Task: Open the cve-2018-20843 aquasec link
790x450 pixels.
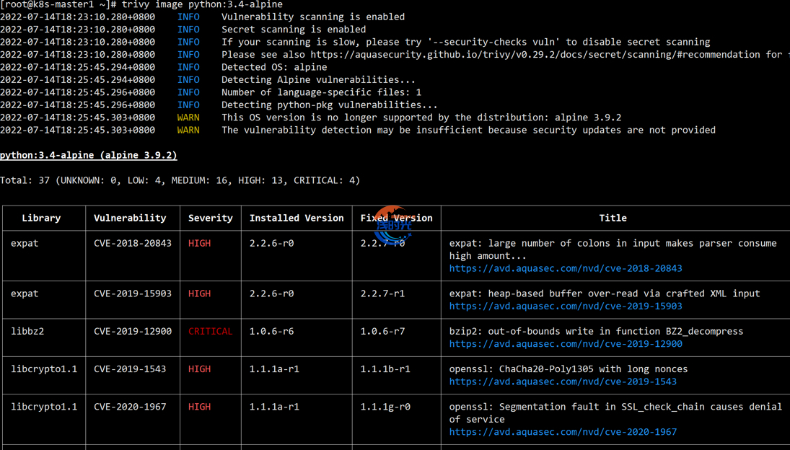Action: [x=565, y=268]
